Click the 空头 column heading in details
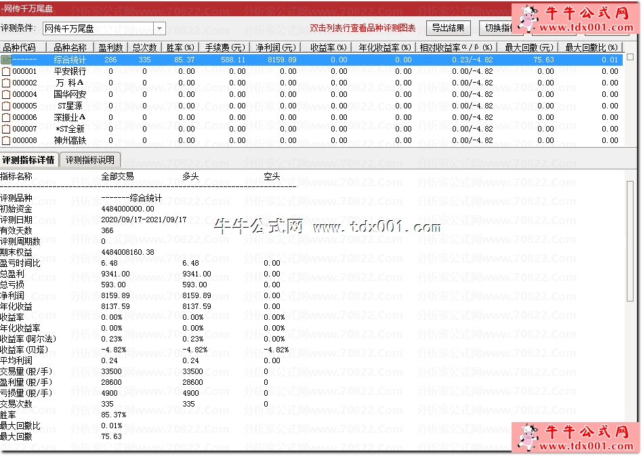Viewport: 643px width, 456px height. (272, 177)
